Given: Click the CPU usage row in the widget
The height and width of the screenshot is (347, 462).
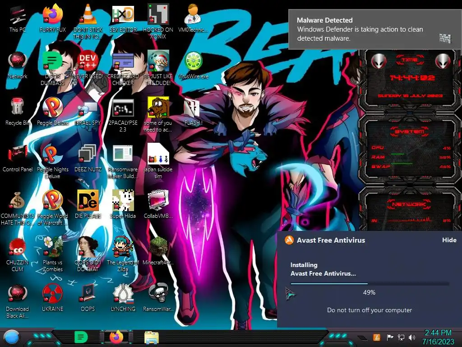Looking at the screenshot, I should click(411, 148).
